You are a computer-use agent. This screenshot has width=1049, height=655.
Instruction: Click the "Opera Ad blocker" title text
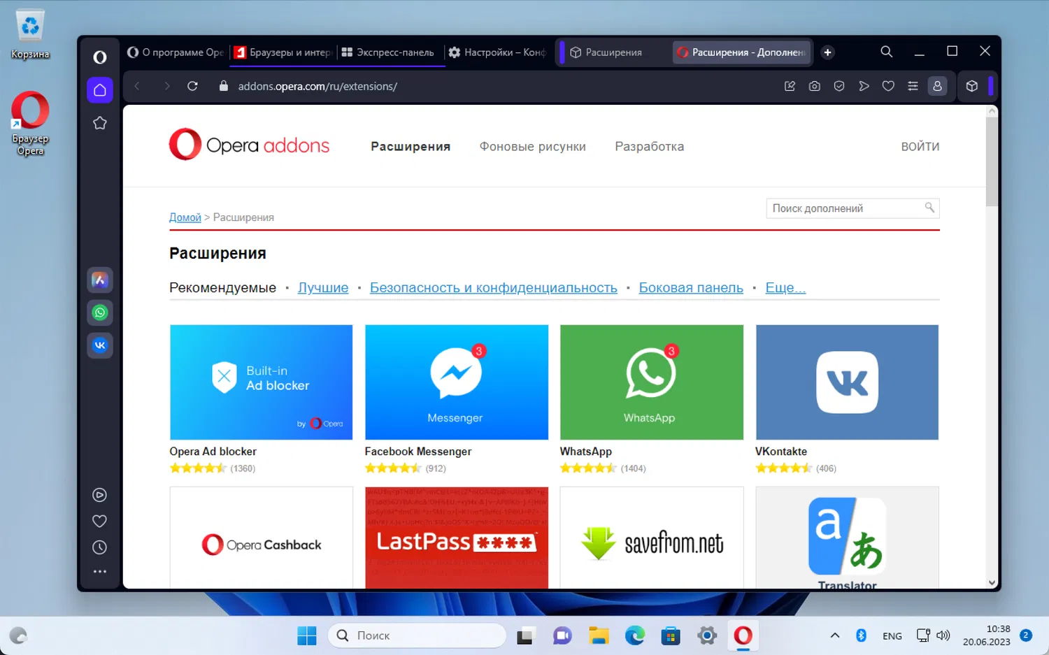coord(213,452)
